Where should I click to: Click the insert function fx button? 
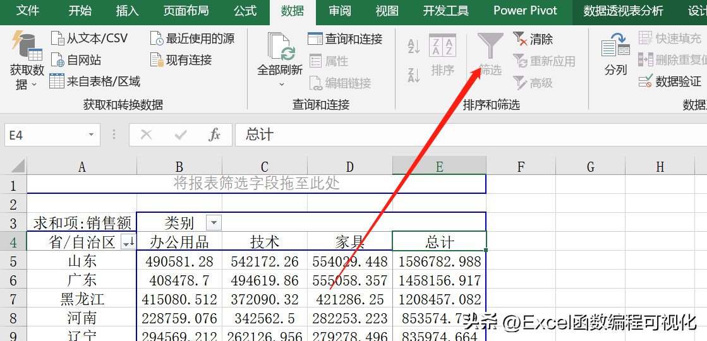pyautogui.click(x=215, y=135)
